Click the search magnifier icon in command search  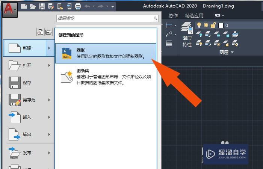[x=156, y=18]
